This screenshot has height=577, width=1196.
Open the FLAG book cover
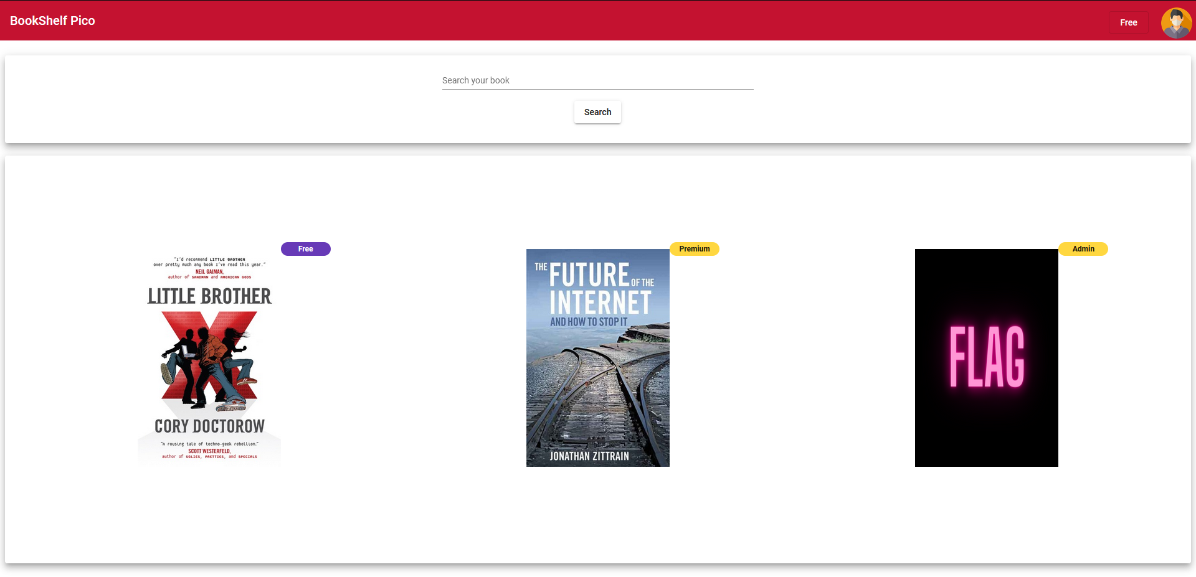[x=986, y=358]
